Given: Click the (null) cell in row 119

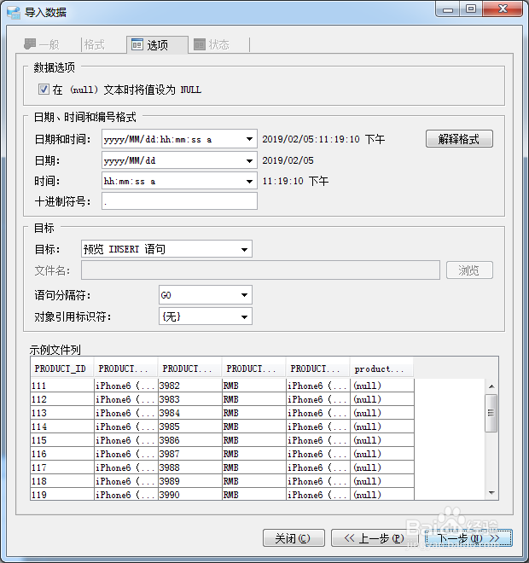Looking at the screenshot, I should pyautogui.click(x=381, y=495).
